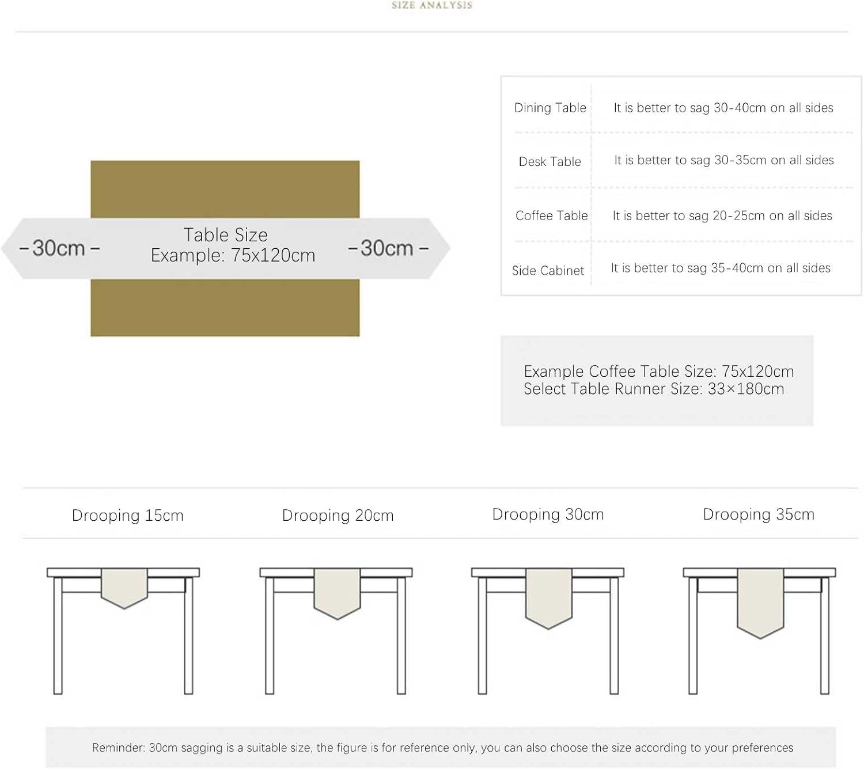This screenshot has height=769, width=864.
Task: Click the 'Table Size Example: 75x120cm' text
Action: pos(232,245)
